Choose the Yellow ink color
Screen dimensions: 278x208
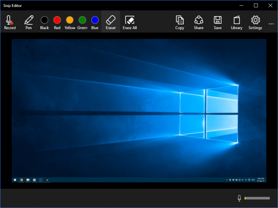click(69, 22)
